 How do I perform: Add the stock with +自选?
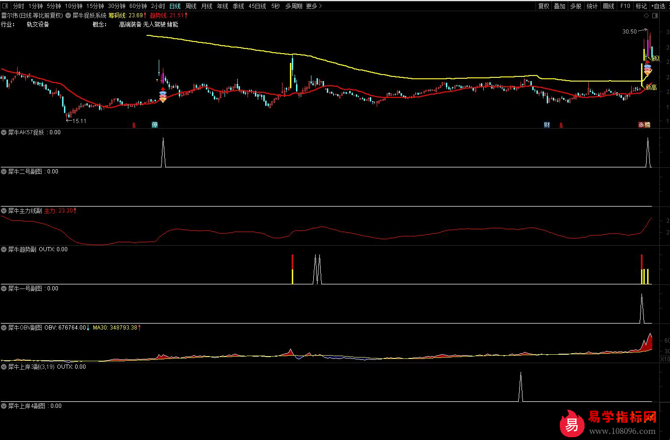(658, 6)
